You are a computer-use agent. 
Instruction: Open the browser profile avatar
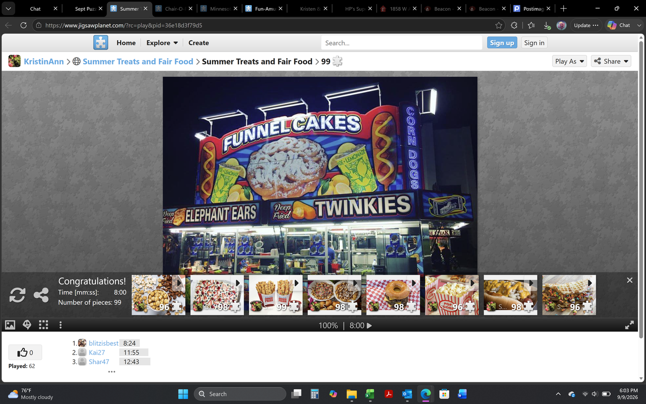coord(561,25)
